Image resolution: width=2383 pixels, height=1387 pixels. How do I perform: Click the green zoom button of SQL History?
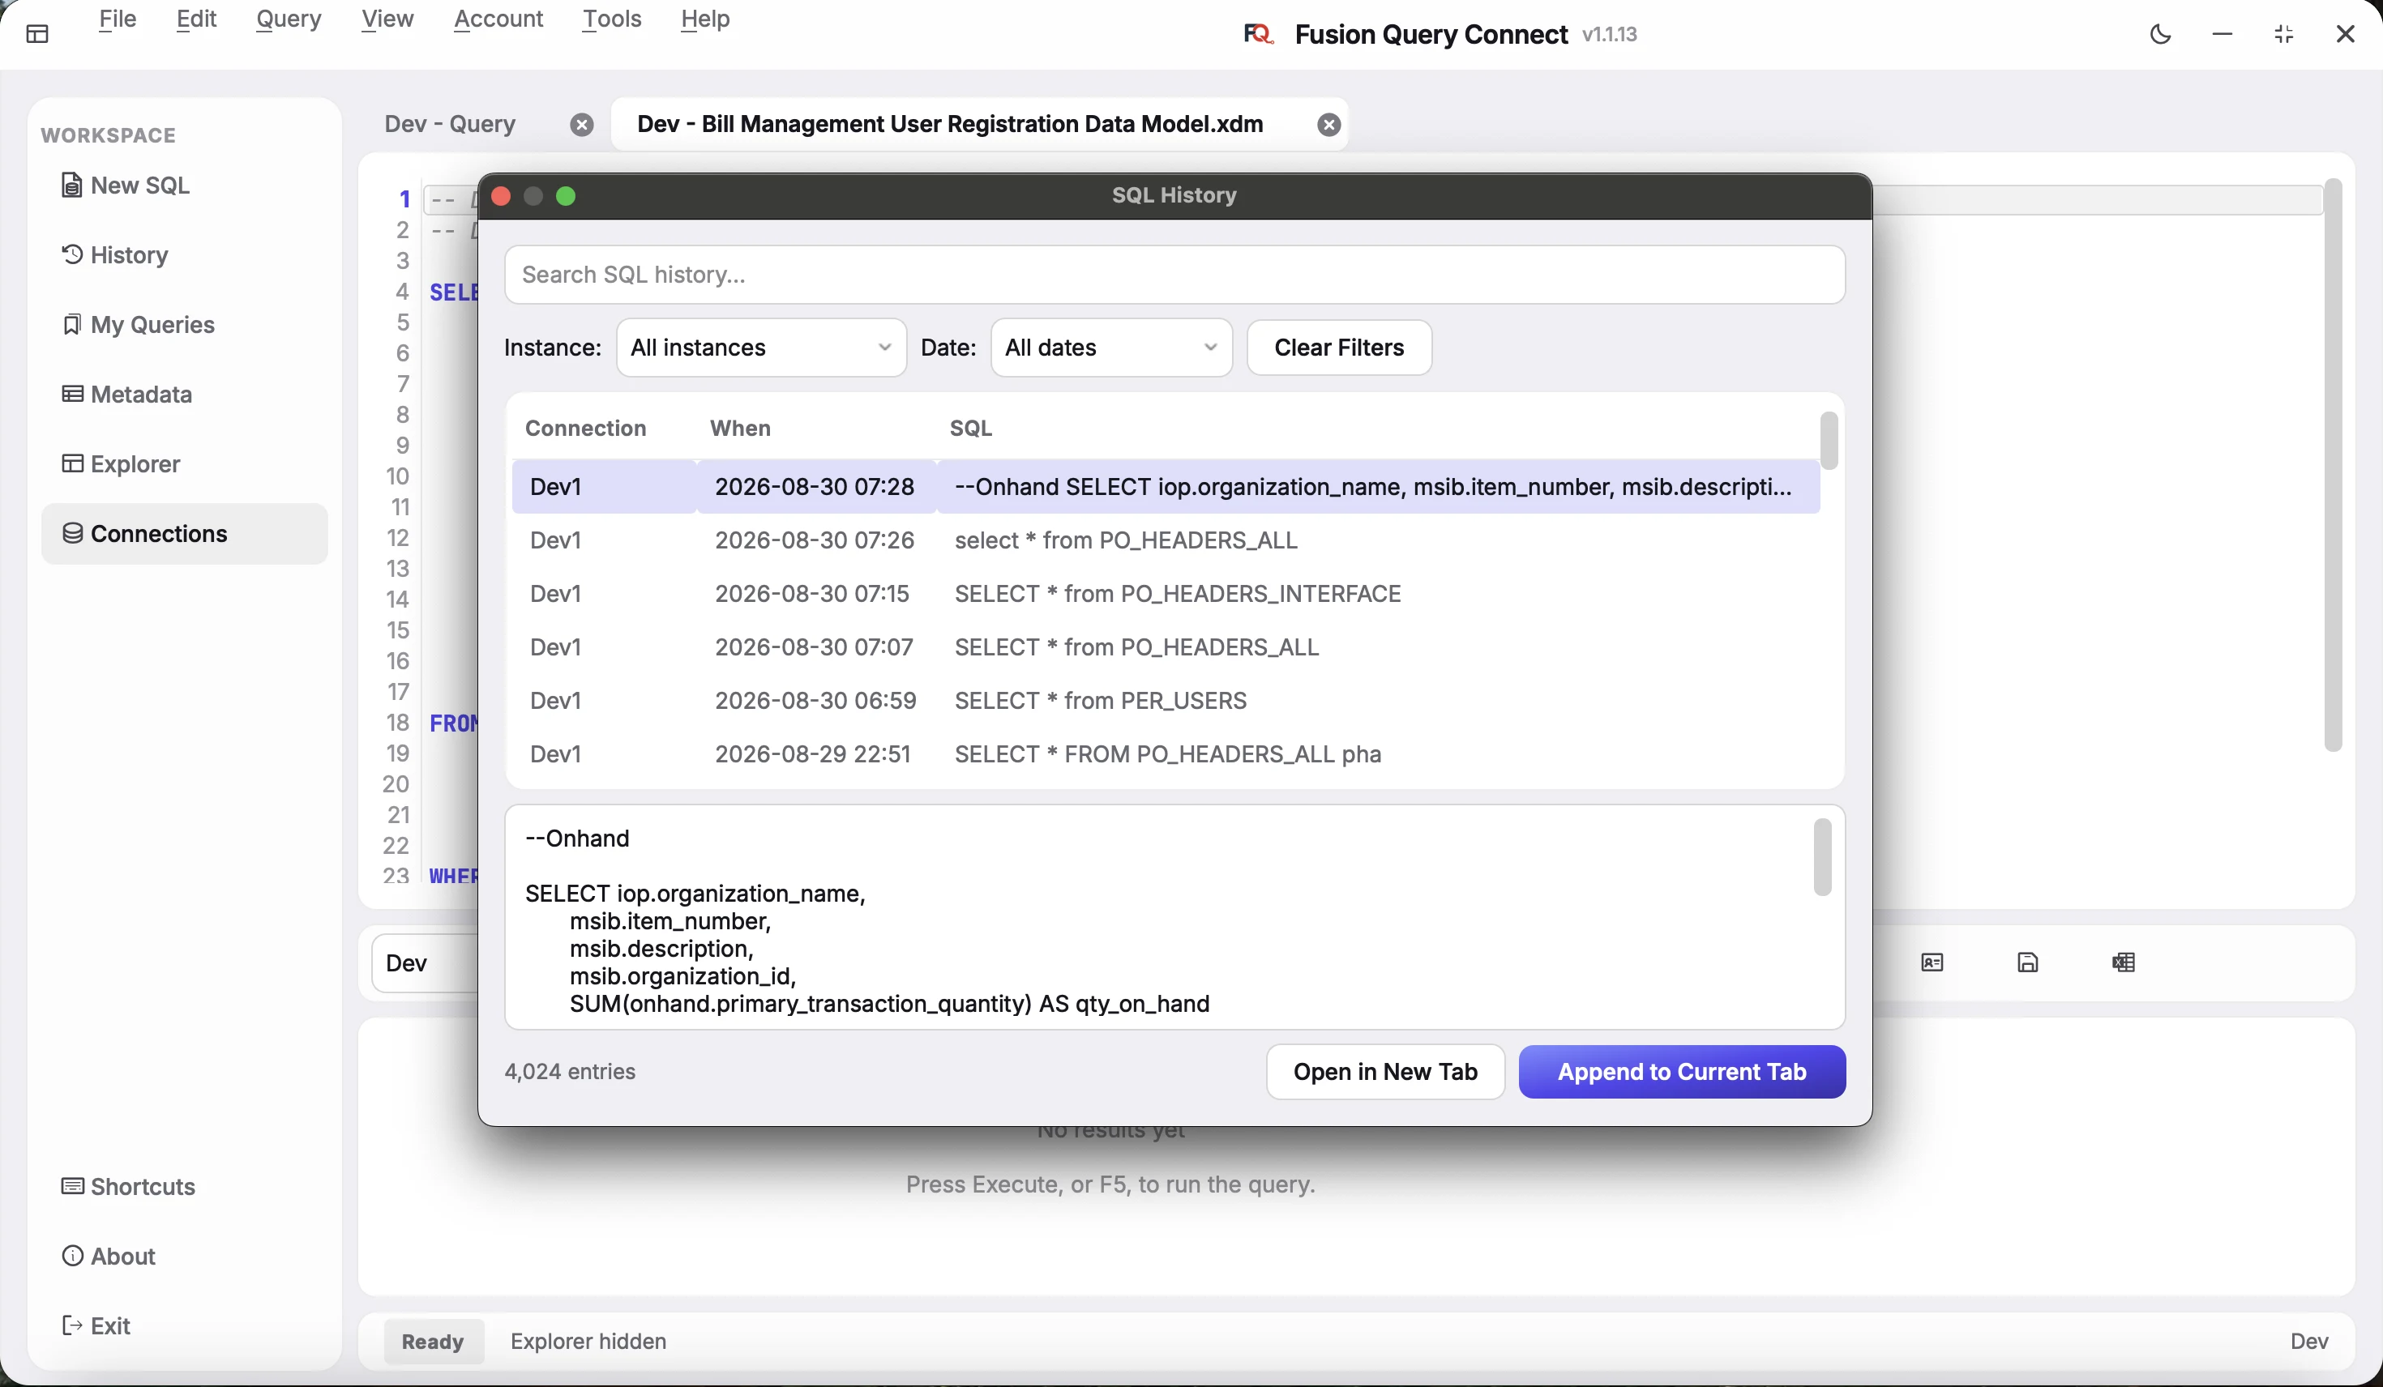(566, 196)
